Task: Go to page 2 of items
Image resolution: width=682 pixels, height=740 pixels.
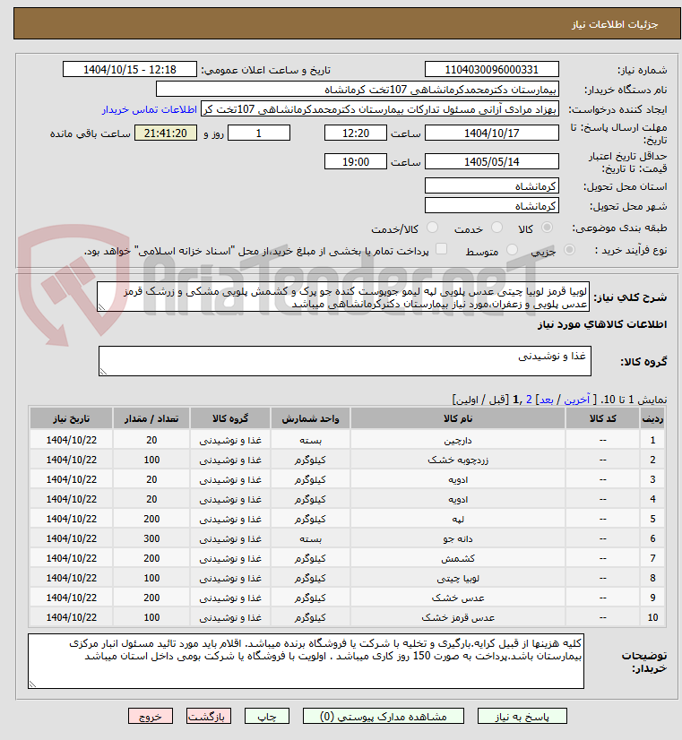Action: [529, 400]
